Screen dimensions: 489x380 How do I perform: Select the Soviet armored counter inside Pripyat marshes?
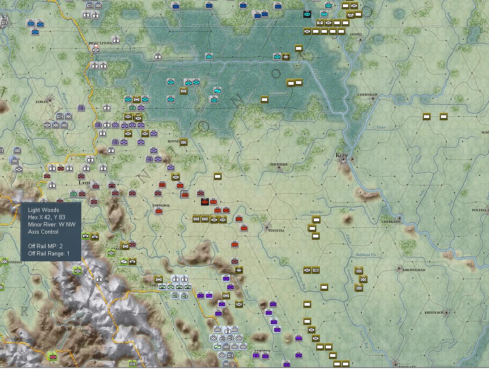tap(184, 91)
